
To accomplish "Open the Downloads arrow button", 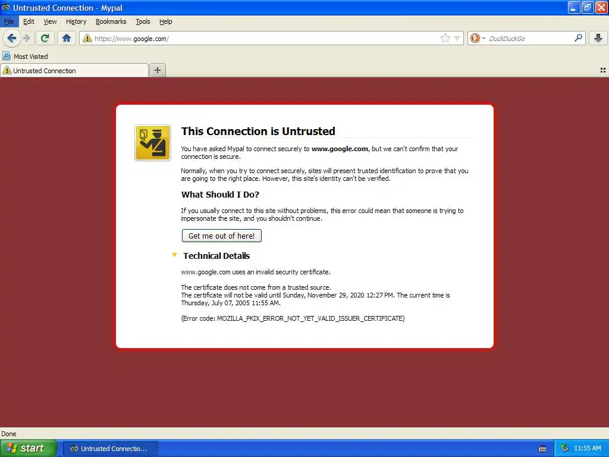I will [598, 38].
